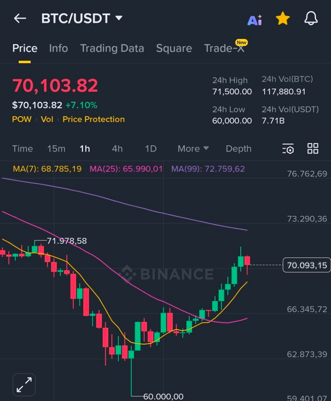
Task: Show the Depth chart
Action: (x=239, y=148)
